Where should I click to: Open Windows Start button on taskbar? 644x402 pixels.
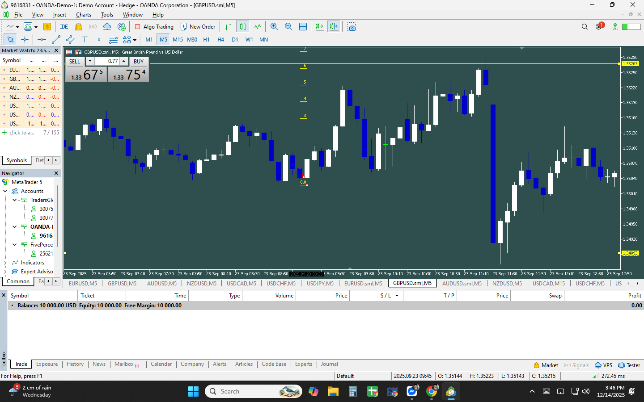point(193,392)
